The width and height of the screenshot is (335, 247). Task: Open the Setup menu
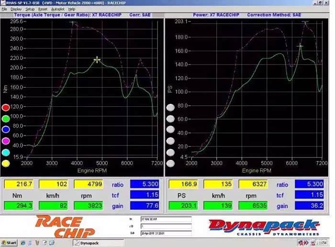(x=30, y=9)
